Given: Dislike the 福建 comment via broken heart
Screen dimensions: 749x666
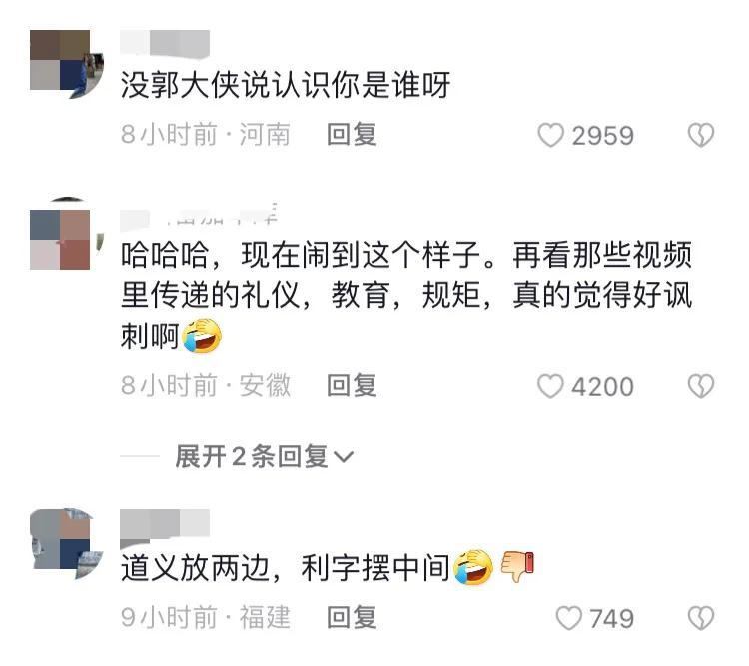Looking at the screenshot, I should [x=701, y=618].
